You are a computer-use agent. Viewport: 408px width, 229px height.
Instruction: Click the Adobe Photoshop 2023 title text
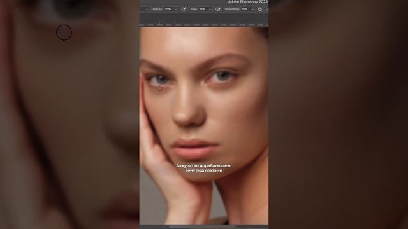[248, 2]
